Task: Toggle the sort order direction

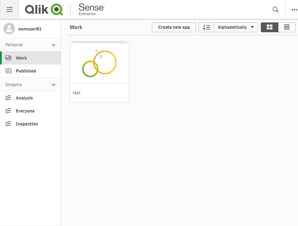Action: pos(206,27)
